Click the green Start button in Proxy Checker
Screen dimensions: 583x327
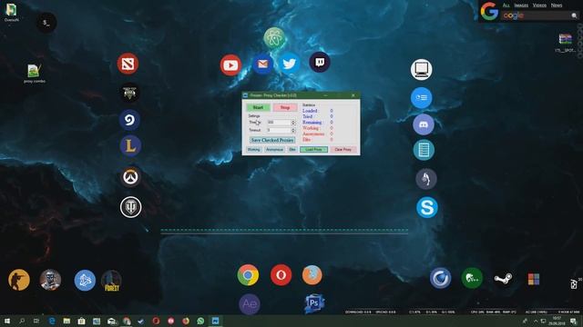click(x=258, y=107)
